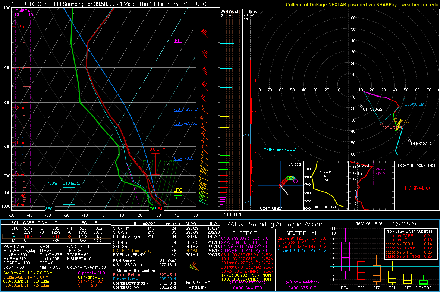Open the weather.cod.edu NEXLAB credit text
The width and height of the screenshot is (440, 292).
pyautogui.click(x=362, y=4)
